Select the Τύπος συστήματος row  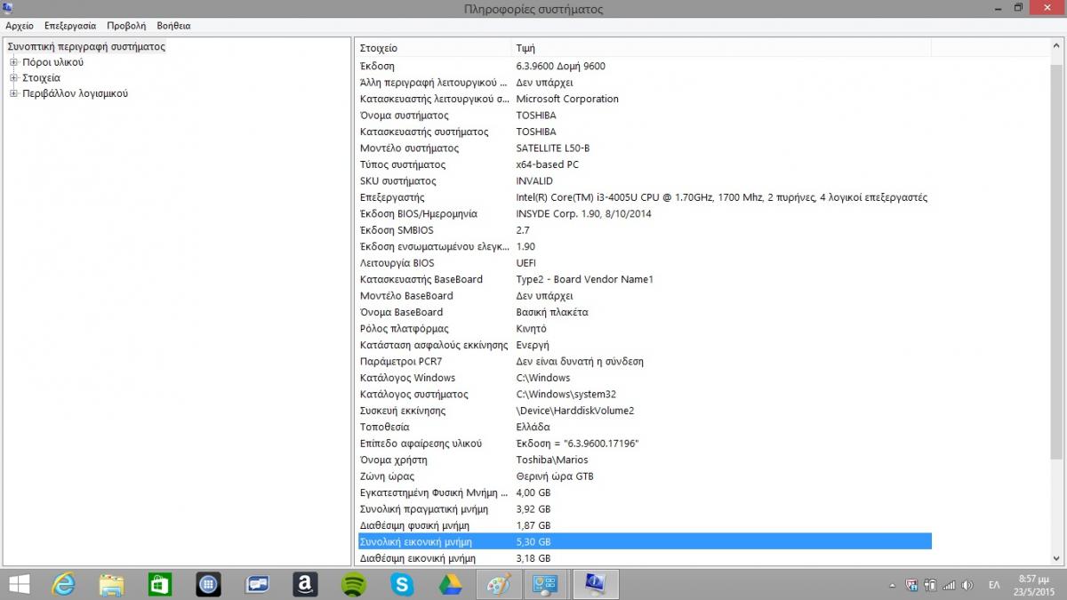coord(645,164)
